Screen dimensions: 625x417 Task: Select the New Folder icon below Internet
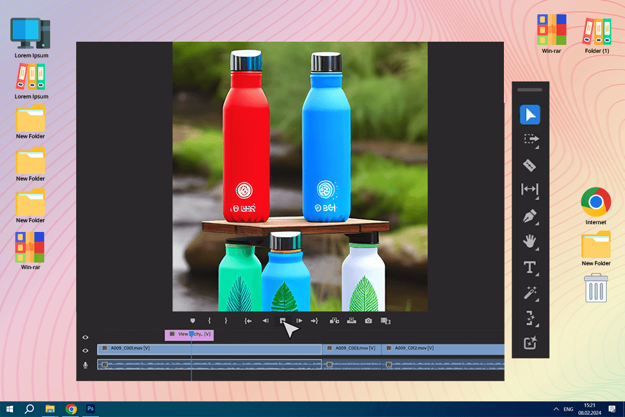pos(596,249)
